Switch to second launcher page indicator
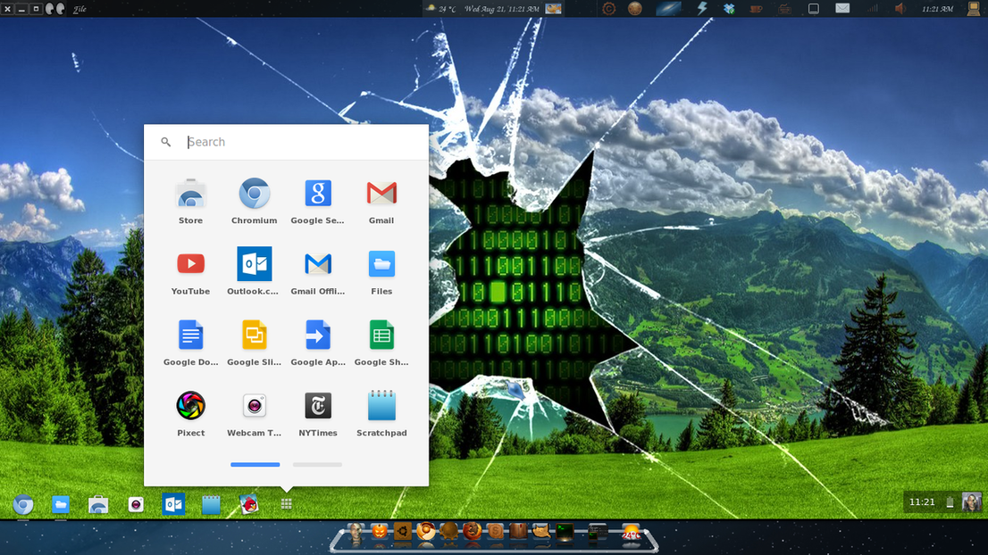The image size is (988, 555). (x=318, y=464)
